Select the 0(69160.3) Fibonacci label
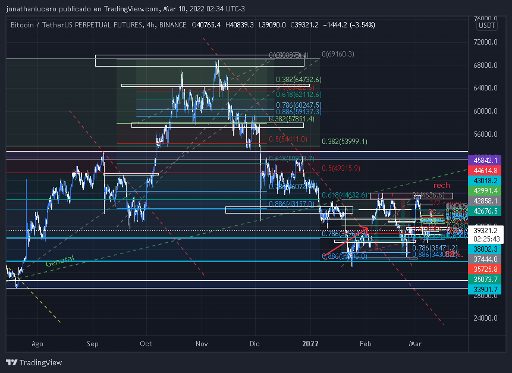This screenshot has height=373, width=512. tap(338, 54)
